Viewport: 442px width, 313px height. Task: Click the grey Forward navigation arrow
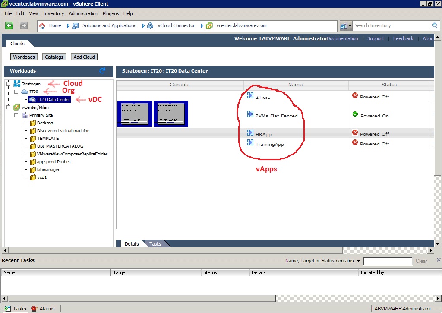(x=24, y=25)
